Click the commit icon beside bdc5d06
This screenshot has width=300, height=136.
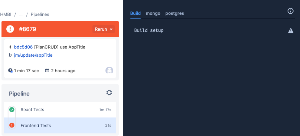[x=10, y=47]
